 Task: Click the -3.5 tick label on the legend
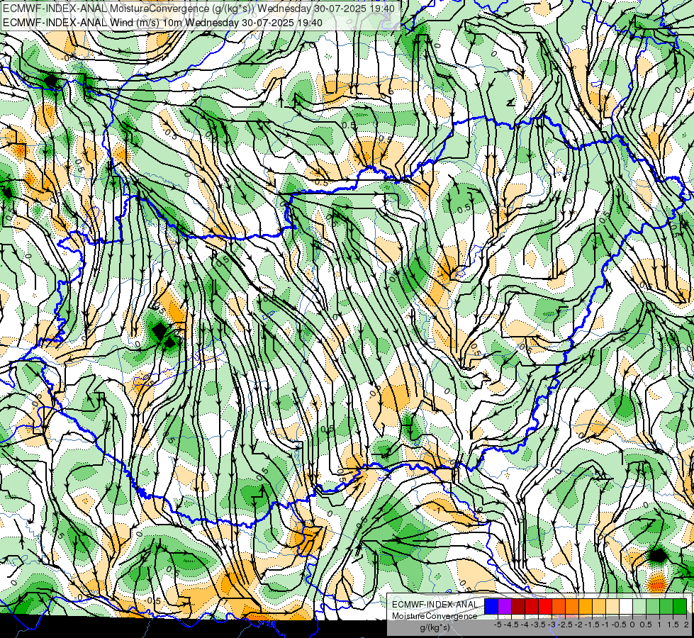tap(538, 625)
